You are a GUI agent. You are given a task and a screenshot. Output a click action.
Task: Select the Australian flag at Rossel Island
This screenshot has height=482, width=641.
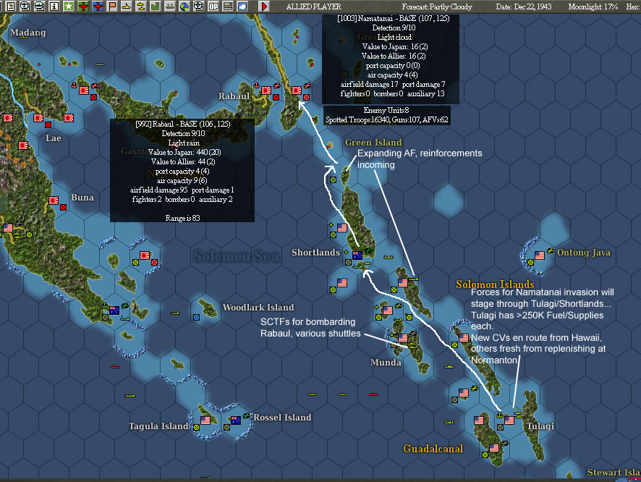[x=236, y=420]
